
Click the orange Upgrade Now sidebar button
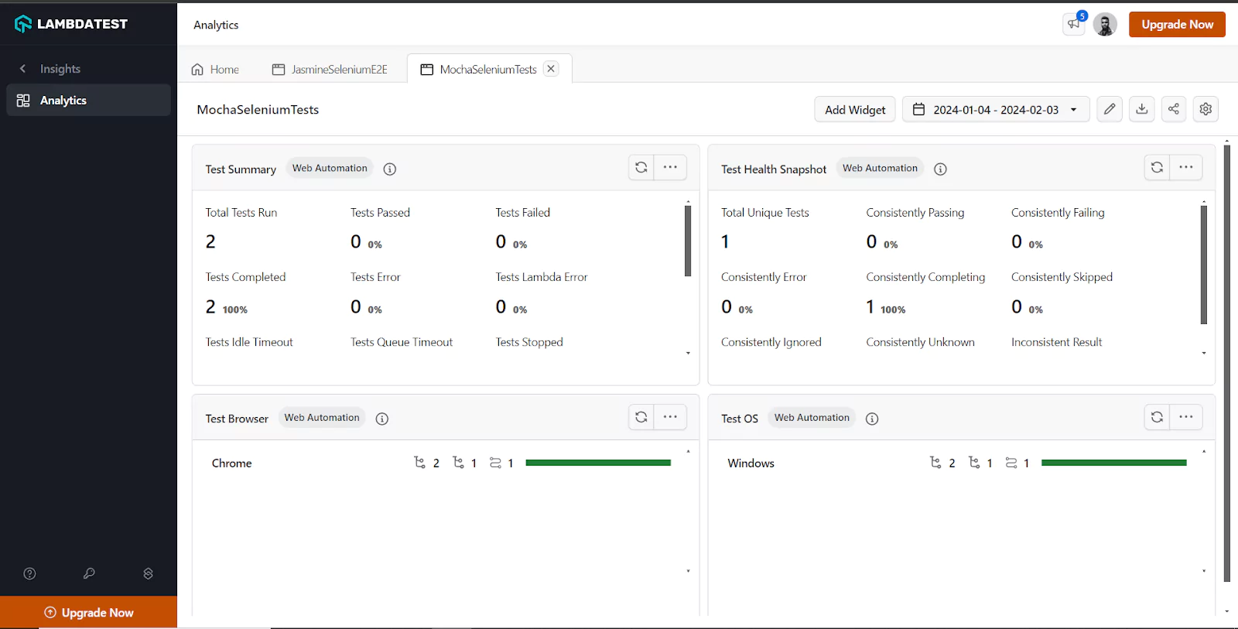click(x=88, y=612)
